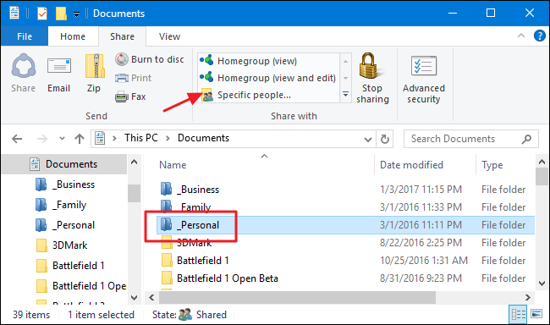Sort by Date modified column

point(411,165)
